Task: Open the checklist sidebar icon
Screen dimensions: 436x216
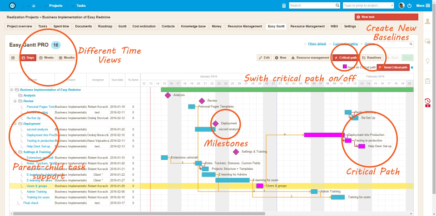Action: click(x=428, y=81)
